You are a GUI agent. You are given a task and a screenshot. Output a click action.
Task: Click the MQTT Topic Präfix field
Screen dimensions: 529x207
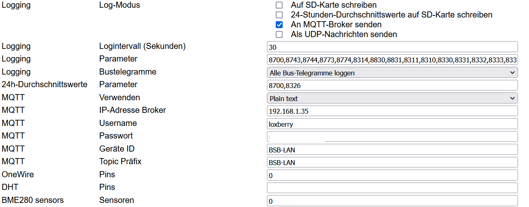click(392, 163)
